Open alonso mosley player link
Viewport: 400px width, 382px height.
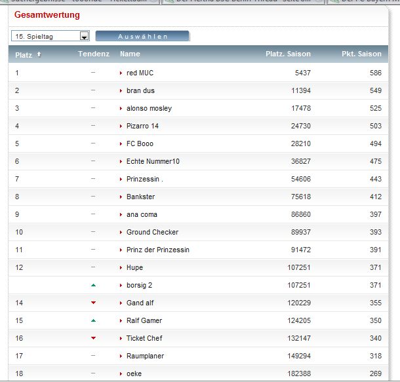[149, 109]
